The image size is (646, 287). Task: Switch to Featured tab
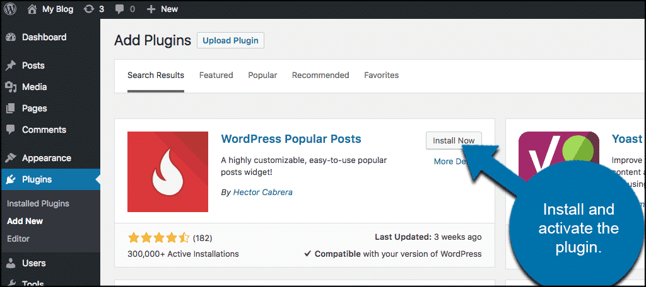point(216,76)
